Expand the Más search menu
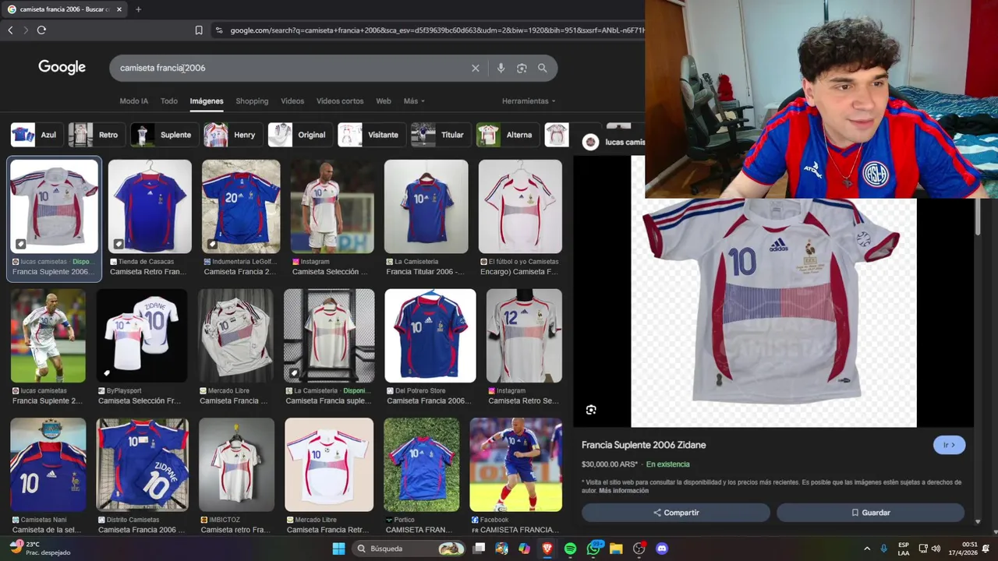This screenshot has width=998, height=561. tap(414, 101)
